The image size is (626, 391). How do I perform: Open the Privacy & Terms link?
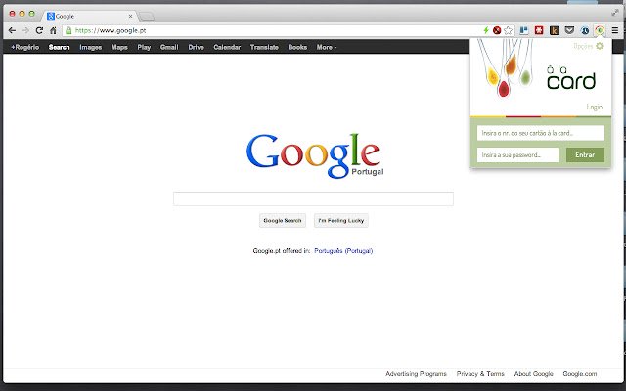480,373
